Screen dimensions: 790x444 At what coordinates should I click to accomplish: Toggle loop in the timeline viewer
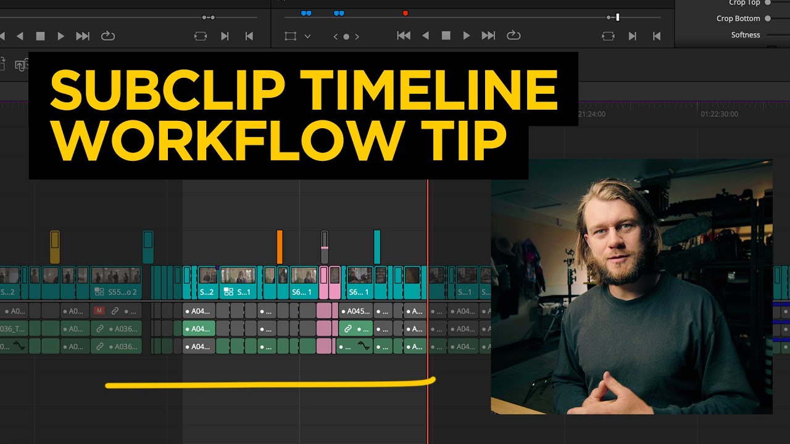click(513, 36)
